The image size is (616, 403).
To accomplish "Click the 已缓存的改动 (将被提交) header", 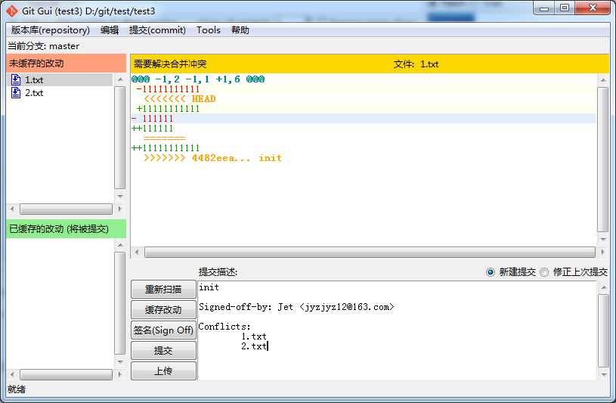I will [66, 229].
